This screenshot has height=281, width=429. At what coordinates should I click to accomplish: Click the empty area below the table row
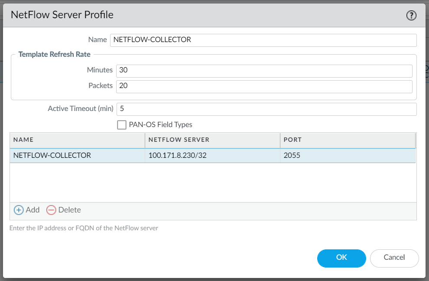pyautogui.click(x=212, y=182)
